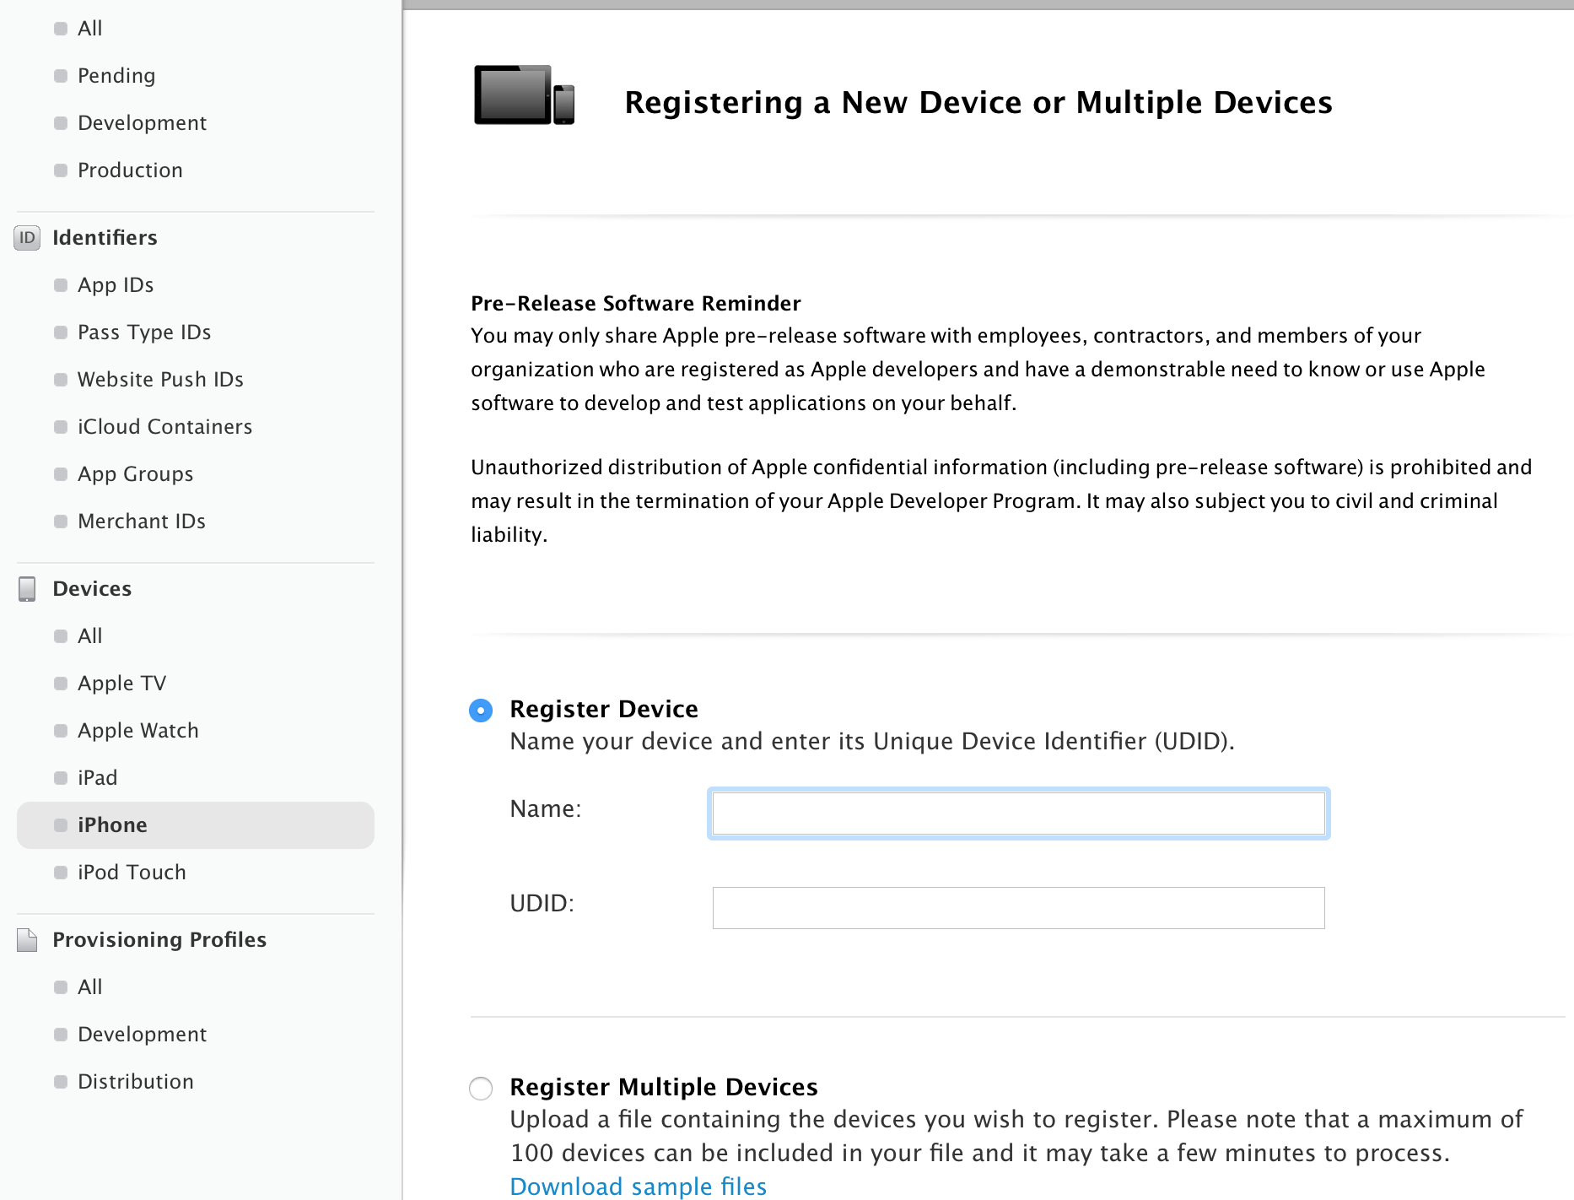
Task: Show All under Provisioning Profiles
Action: pyautogui.click(x=89, y=987)
